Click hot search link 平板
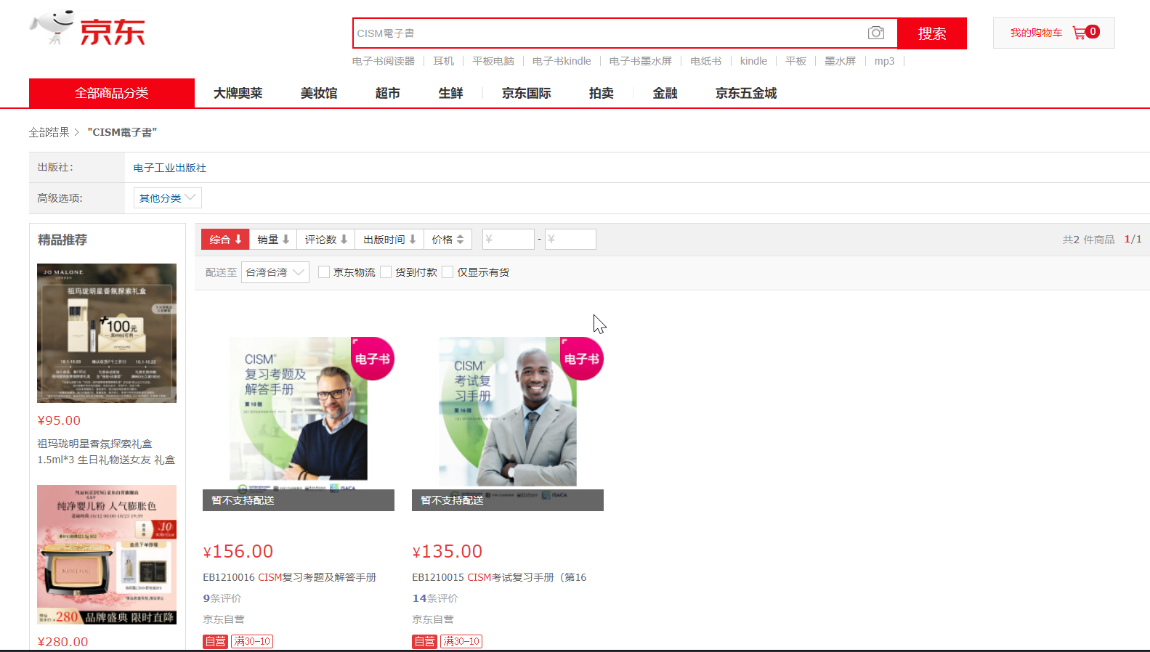The image size is (1150, 652). pyautogui.click(x=795, y=61)
